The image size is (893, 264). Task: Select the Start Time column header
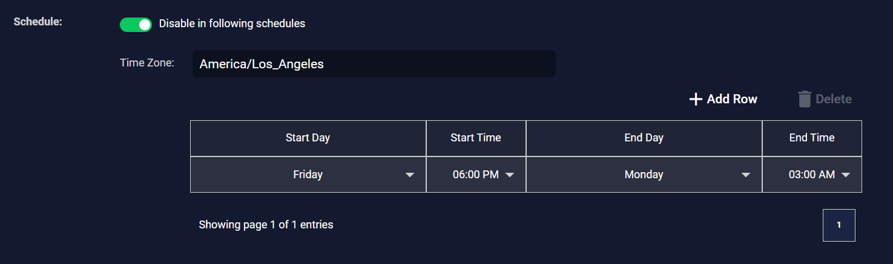tap(476, 138)
